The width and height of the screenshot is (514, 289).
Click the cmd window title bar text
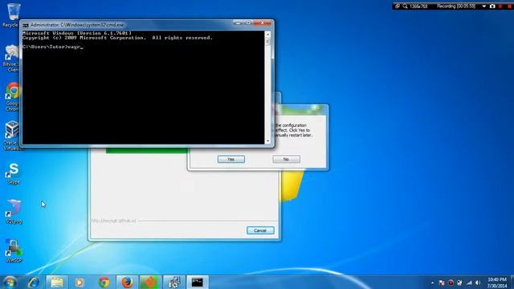(x=77, y=25)
